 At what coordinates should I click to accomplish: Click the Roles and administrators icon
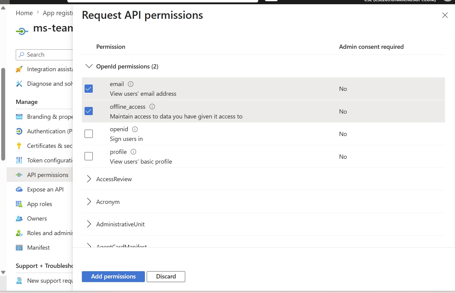[x=19, y=233]
